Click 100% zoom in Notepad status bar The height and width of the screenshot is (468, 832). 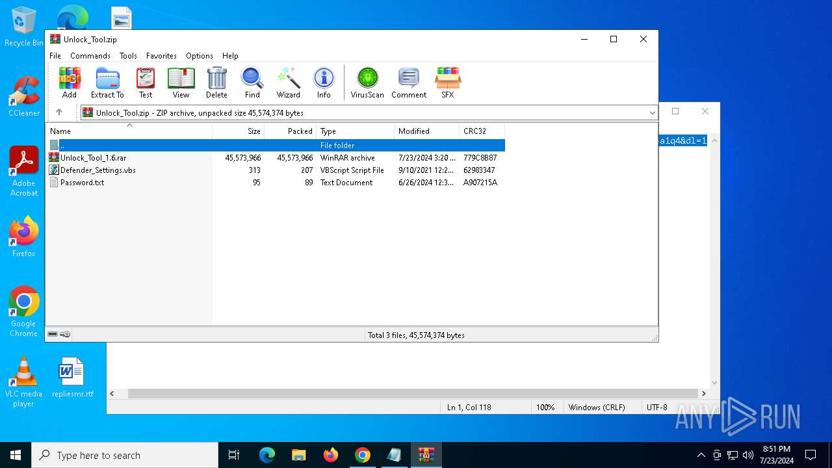coord(545,408)
